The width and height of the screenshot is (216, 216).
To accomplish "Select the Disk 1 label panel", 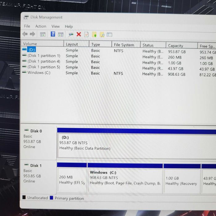I will click(x=39, y=177).
